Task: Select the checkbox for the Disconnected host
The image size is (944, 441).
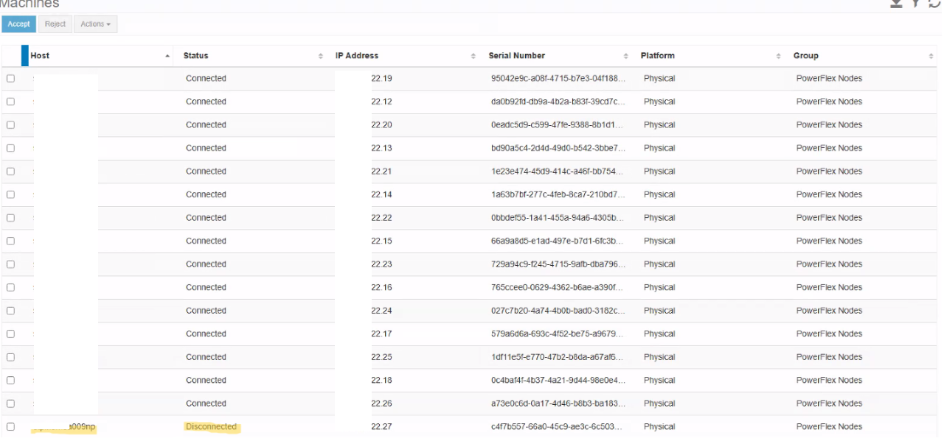Action: click(x=10, y=427)
